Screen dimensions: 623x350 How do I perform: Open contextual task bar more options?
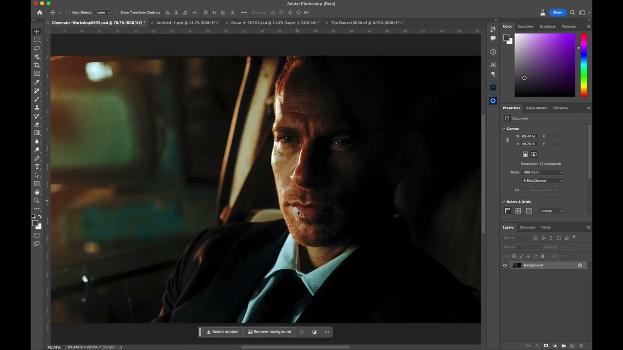(327, 332)
